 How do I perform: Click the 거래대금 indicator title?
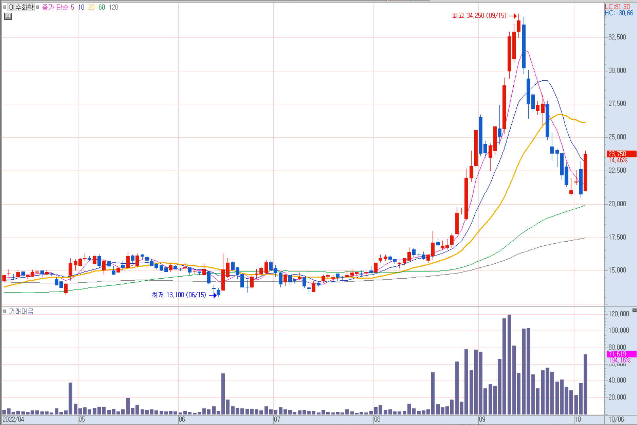(x=21, y=311)
